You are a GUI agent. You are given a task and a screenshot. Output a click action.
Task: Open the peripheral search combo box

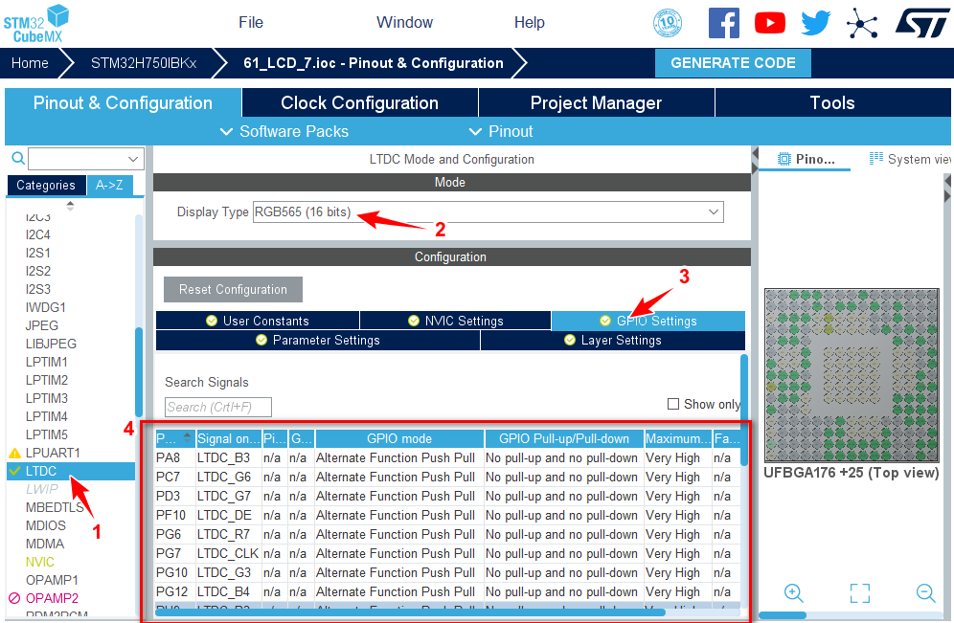(x=85, y=158)
